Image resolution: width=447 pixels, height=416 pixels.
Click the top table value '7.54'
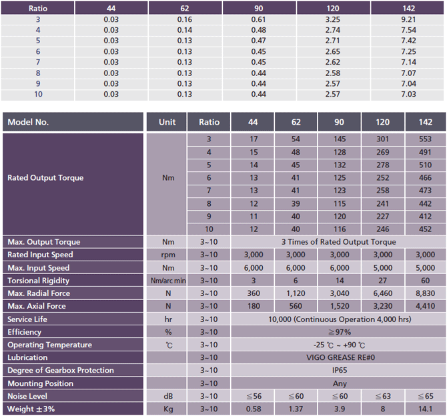408,30
